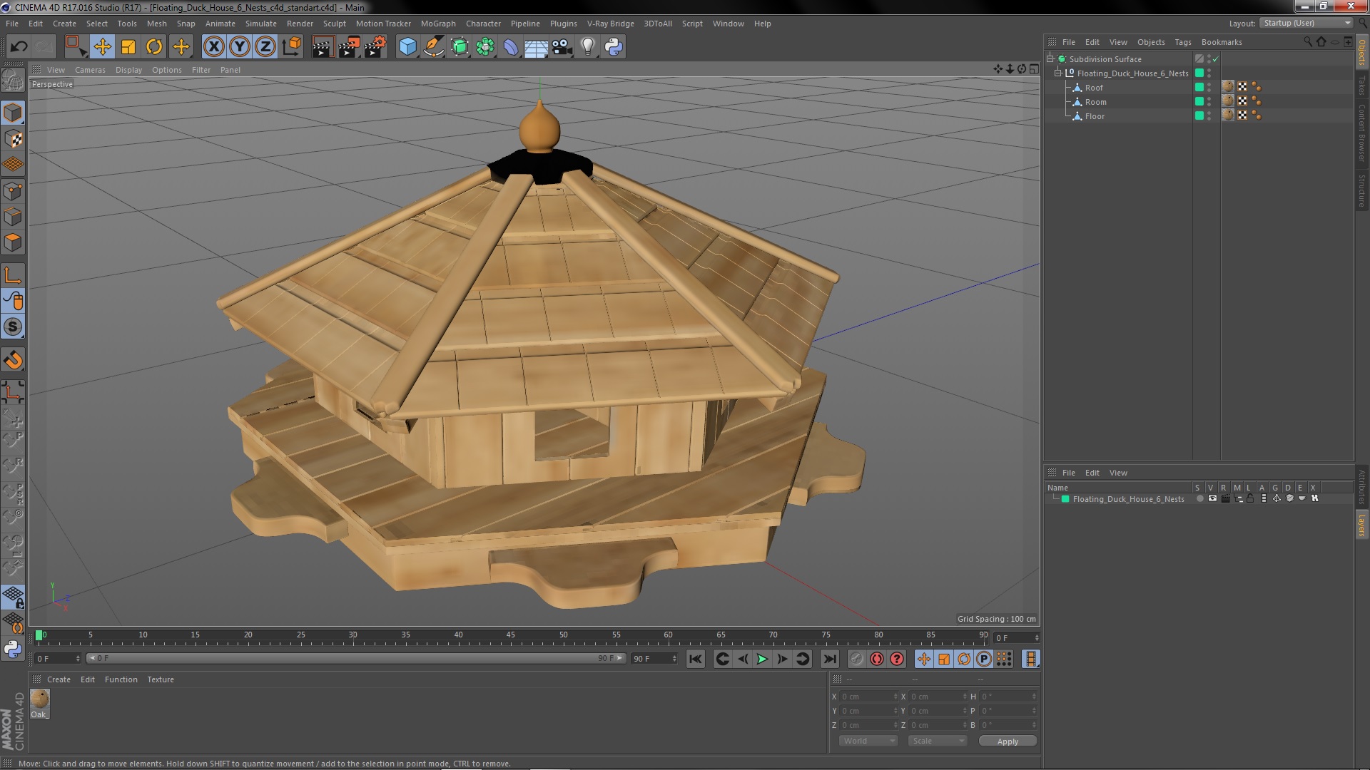This screenshot has width=1370, height=770.
Task: Play the animation forward
Action: click(x=762, y=659)
